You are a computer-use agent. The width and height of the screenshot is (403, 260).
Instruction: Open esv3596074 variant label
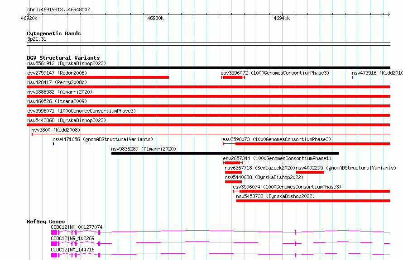(287, 187)
